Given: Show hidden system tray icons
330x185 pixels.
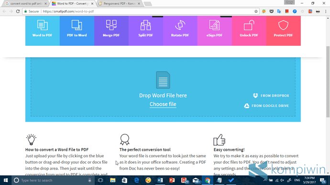Looking at the screenshot, I should coord(265,180).
